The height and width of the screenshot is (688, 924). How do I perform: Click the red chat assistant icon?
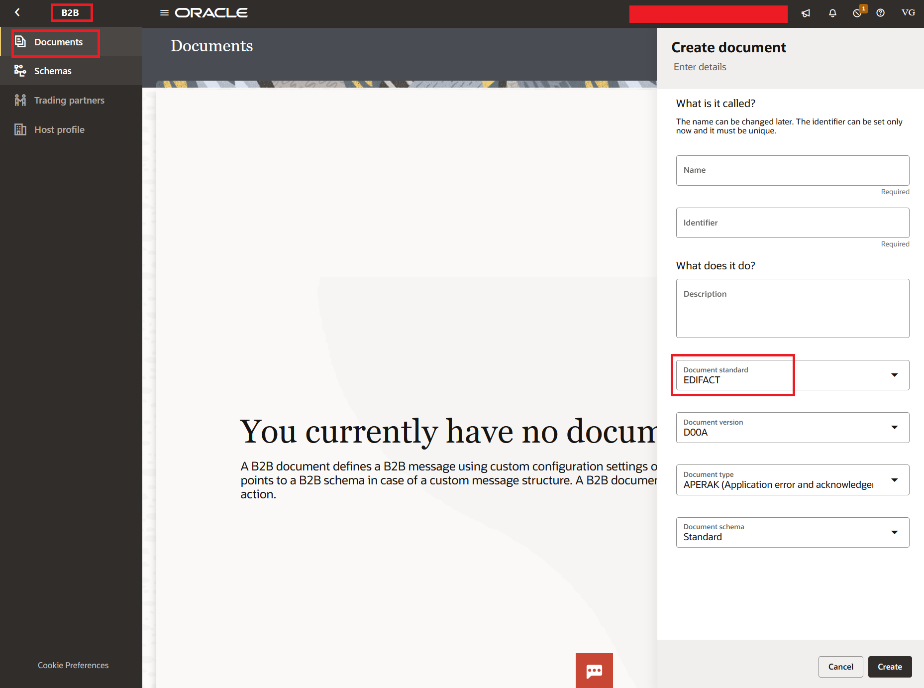pyautogui.click(x=594, y=671)
